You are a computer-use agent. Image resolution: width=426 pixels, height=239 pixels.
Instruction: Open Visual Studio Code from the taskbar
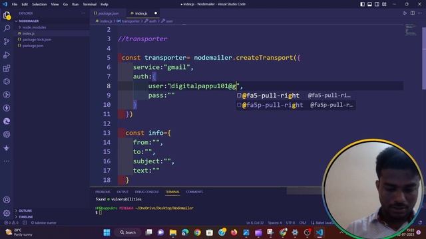tap(319, 232)
